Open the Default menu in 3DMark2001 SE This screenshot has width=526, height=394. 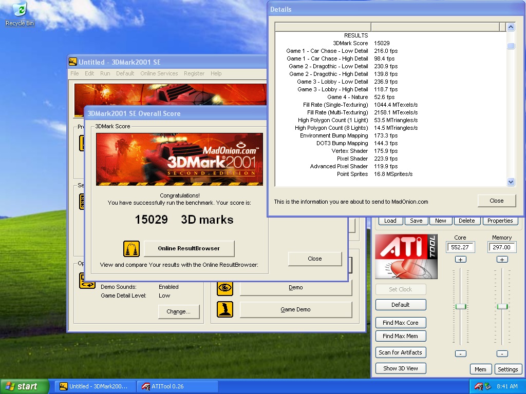tap(125, 73)
